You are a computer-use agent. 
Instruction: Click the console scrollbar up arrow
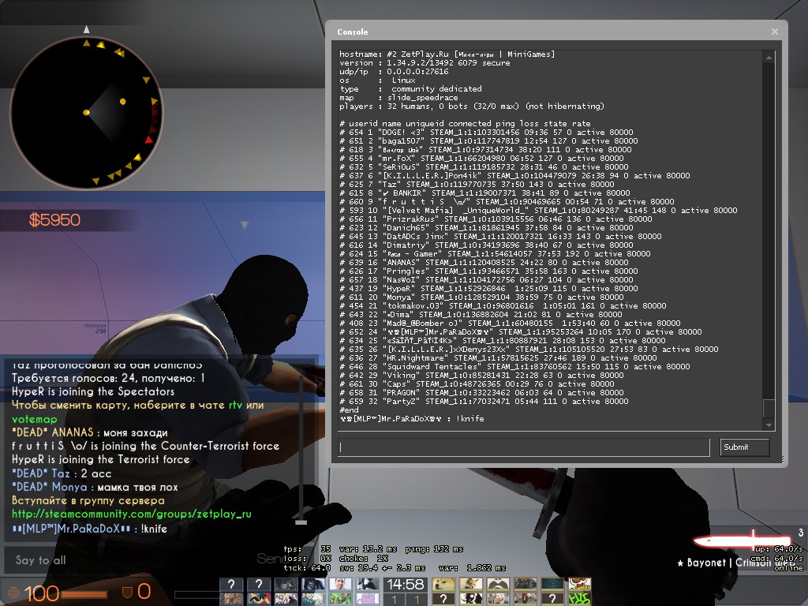769,57
